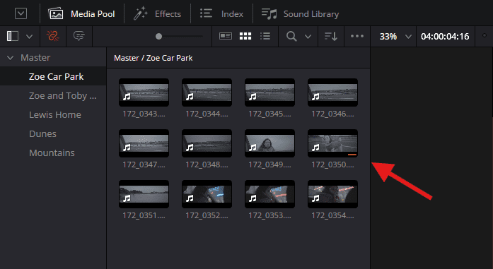This screenshot has width=493, height=269.
Task: Click the Sound Library music icon
Action: [269, 14]
